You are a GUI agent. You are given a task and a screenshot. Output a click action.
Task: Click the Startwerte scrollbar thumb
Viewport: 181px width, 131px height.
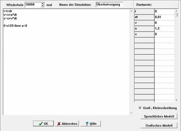(176, 15)
